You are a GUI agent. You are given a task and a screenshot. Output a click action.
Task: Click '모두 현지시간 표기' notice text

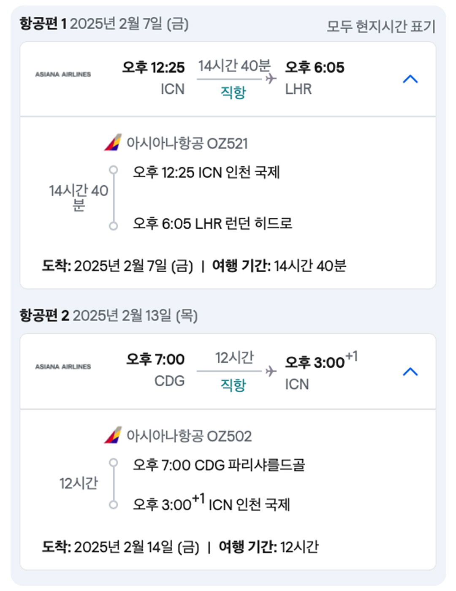(381, 26)
